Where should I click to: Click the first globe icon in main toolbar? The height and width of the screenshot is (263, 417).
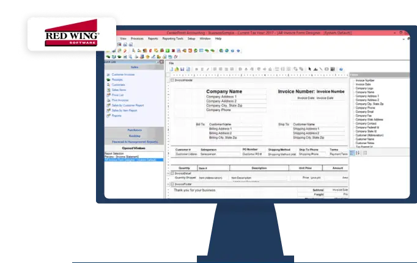click(221, 51)
